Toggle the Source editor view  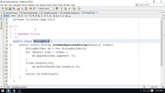(x=6, y=16)
